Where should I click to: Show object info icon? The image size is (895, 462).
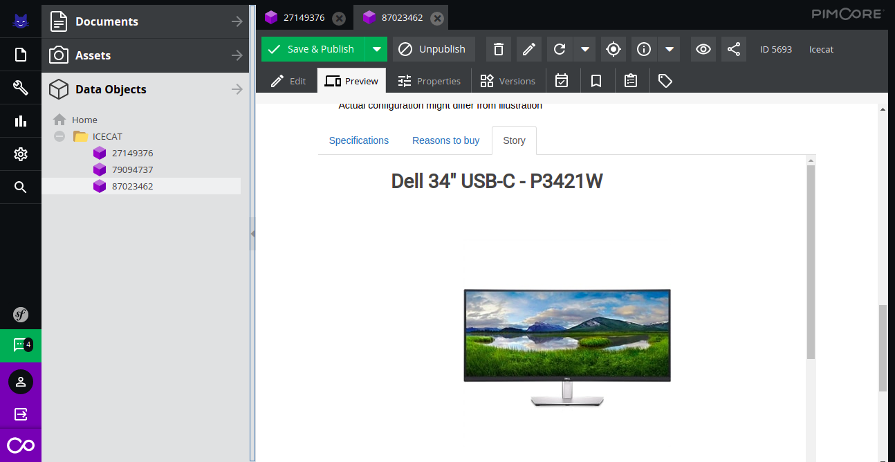pos(644,49)
